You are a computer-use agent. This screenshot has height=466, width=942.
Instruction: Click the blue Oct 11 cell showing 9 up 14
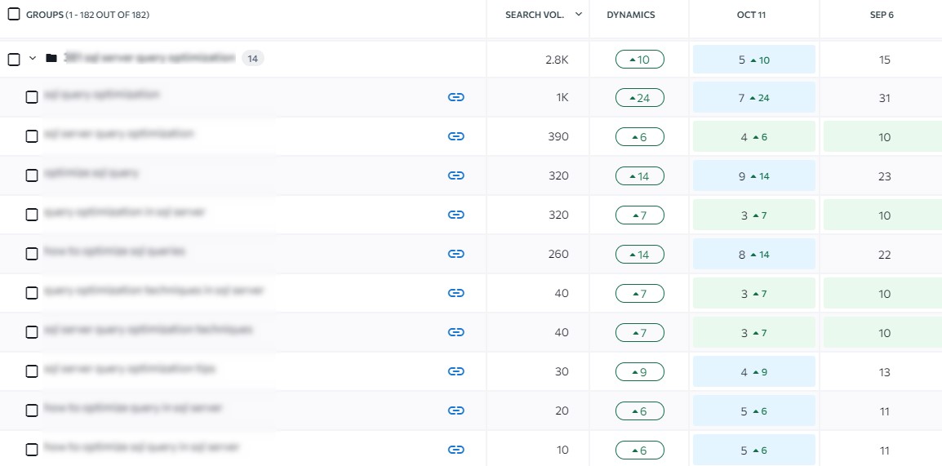coord(754,176)
